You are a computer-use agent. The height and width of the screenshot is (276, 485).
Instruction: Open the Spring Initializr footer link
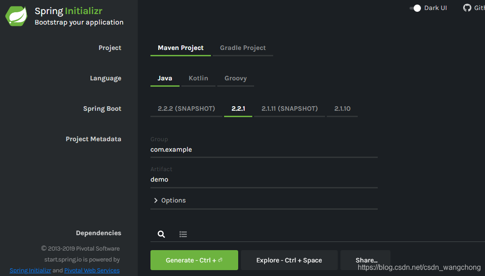(x=30, y=271)
